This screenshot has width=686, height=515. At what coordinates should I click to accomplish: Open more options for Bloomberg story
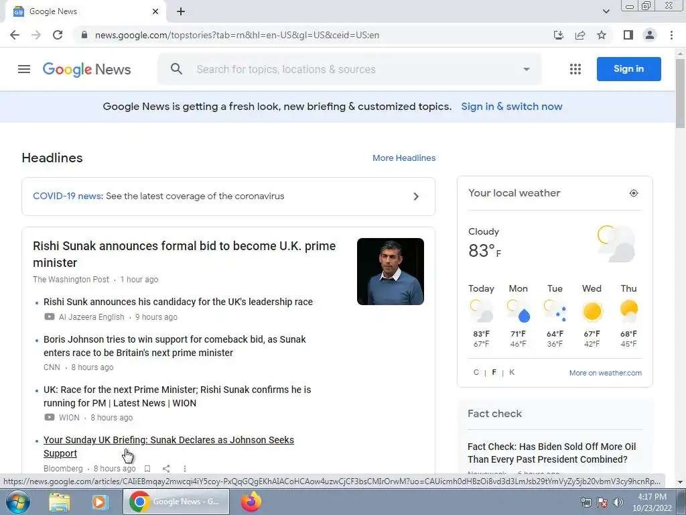pos(185,469)
